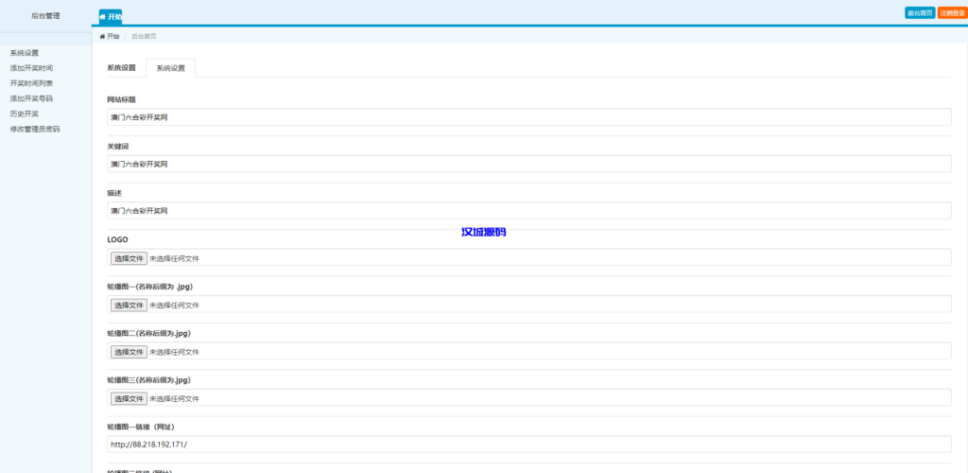Open 系统设置 in the left sidebar
968x473 pixels.
(x=25, y=53)
